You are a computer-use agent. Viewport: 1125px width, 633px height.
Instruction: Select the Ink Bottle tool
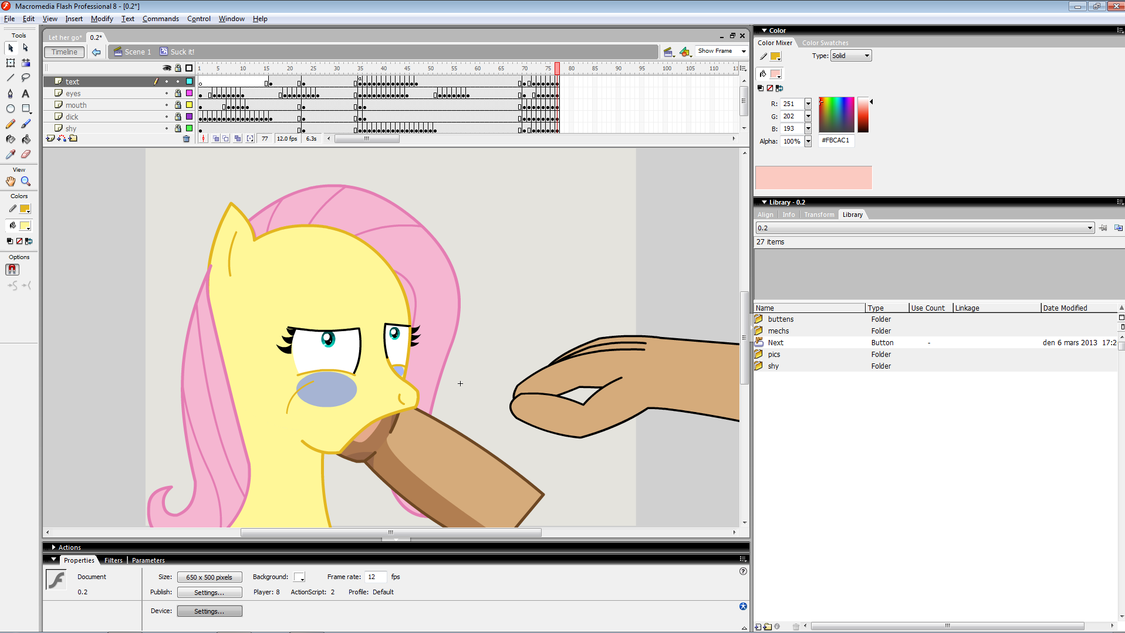click(11, 139)
